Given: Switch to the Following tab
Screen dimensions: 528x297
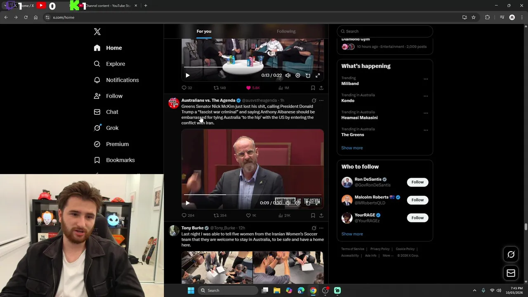Looking at the screenshot, I should pos(286,31).
